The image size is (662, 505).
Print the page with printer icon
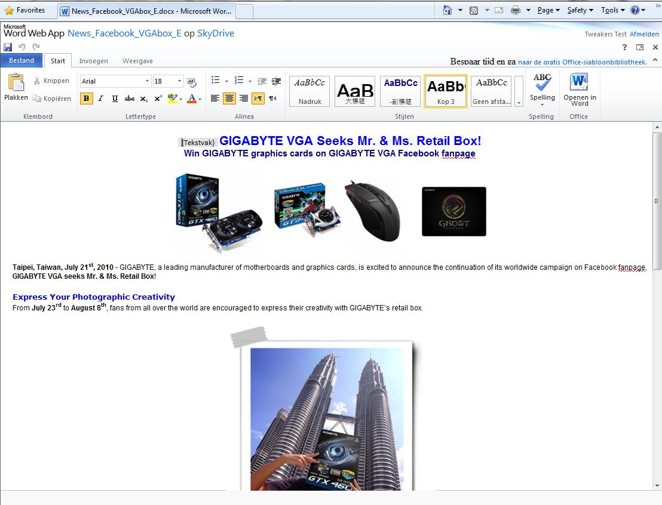pyautogui.click(x=516, y=11)
